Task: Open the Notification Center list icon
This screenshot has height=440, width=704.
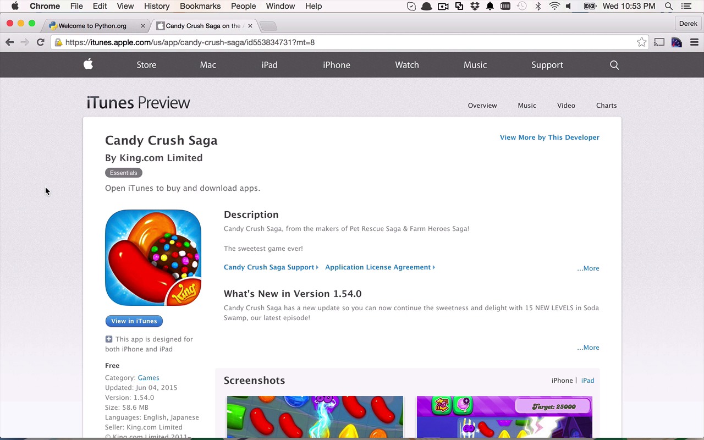Action: (x=686, y=6)
